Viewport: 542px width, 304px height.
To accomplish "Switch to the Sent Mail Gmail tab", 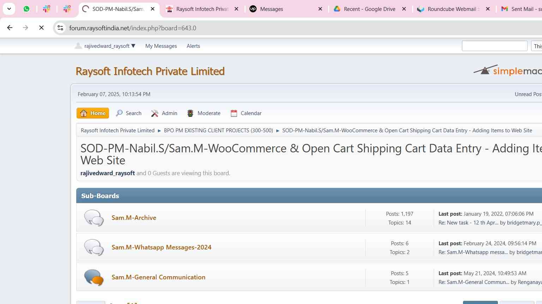I will coord(522,9).
